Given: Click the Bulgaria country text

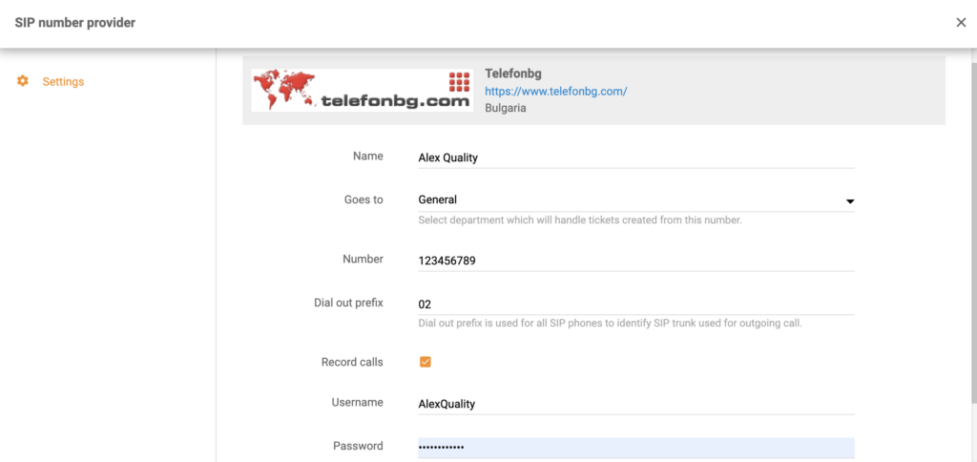Looking at the screenshot, I should tap(506, 108).
